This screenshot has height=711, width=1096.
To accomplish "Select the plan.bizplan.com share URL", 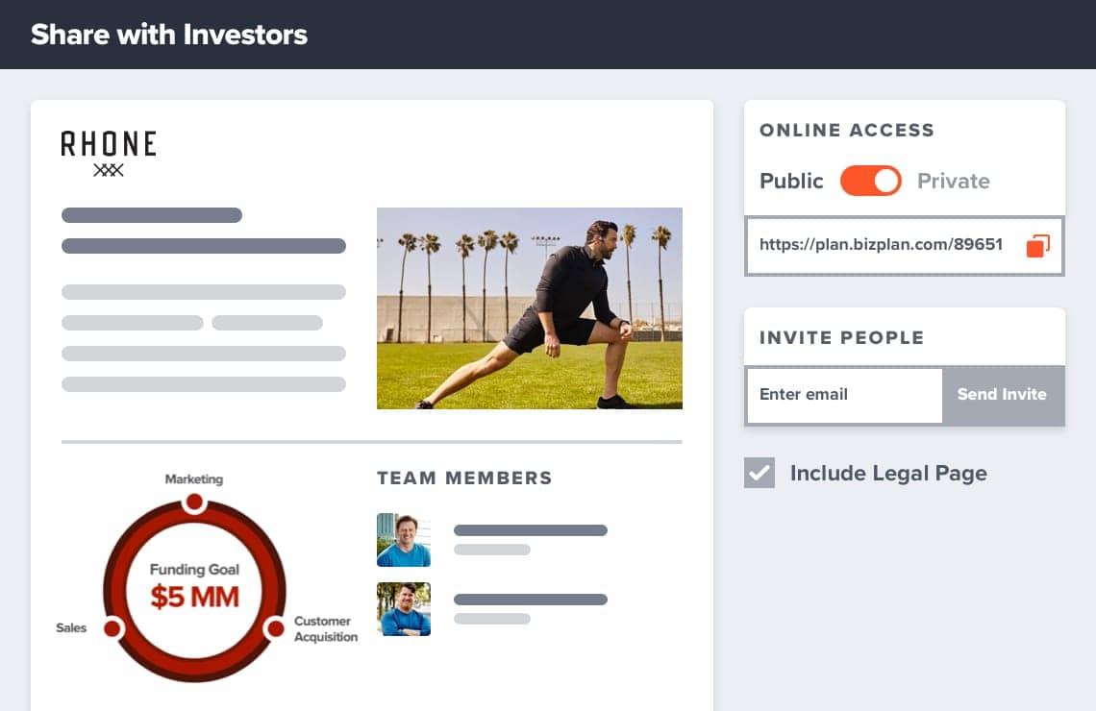I will click(881, 245).
